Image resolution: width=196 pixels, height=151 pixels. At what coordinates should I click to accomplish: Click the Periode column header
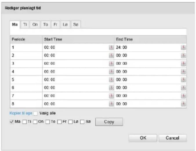click(26, 39)
